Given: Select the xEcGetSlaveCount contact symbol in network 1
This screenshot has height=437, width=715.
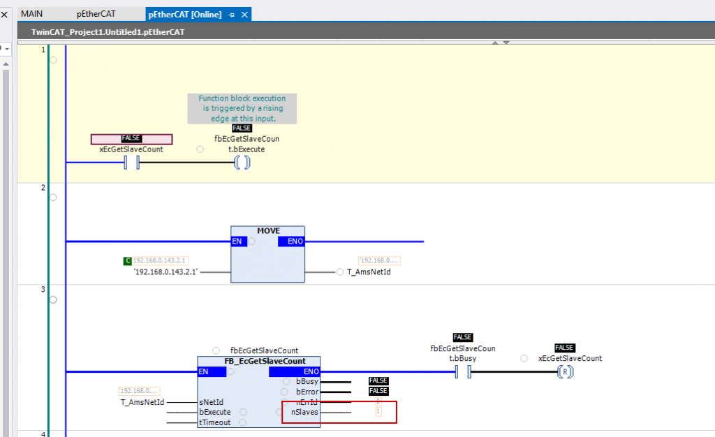Looking at the screenshot, I should click(132, 162).
